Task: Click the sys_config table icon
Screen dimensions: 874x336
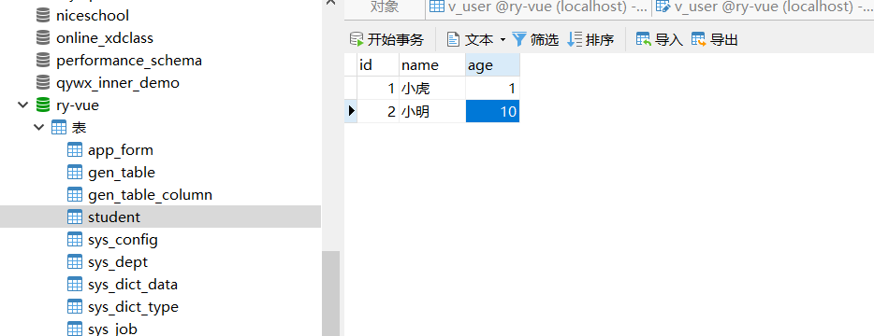Action: point(75,240)
